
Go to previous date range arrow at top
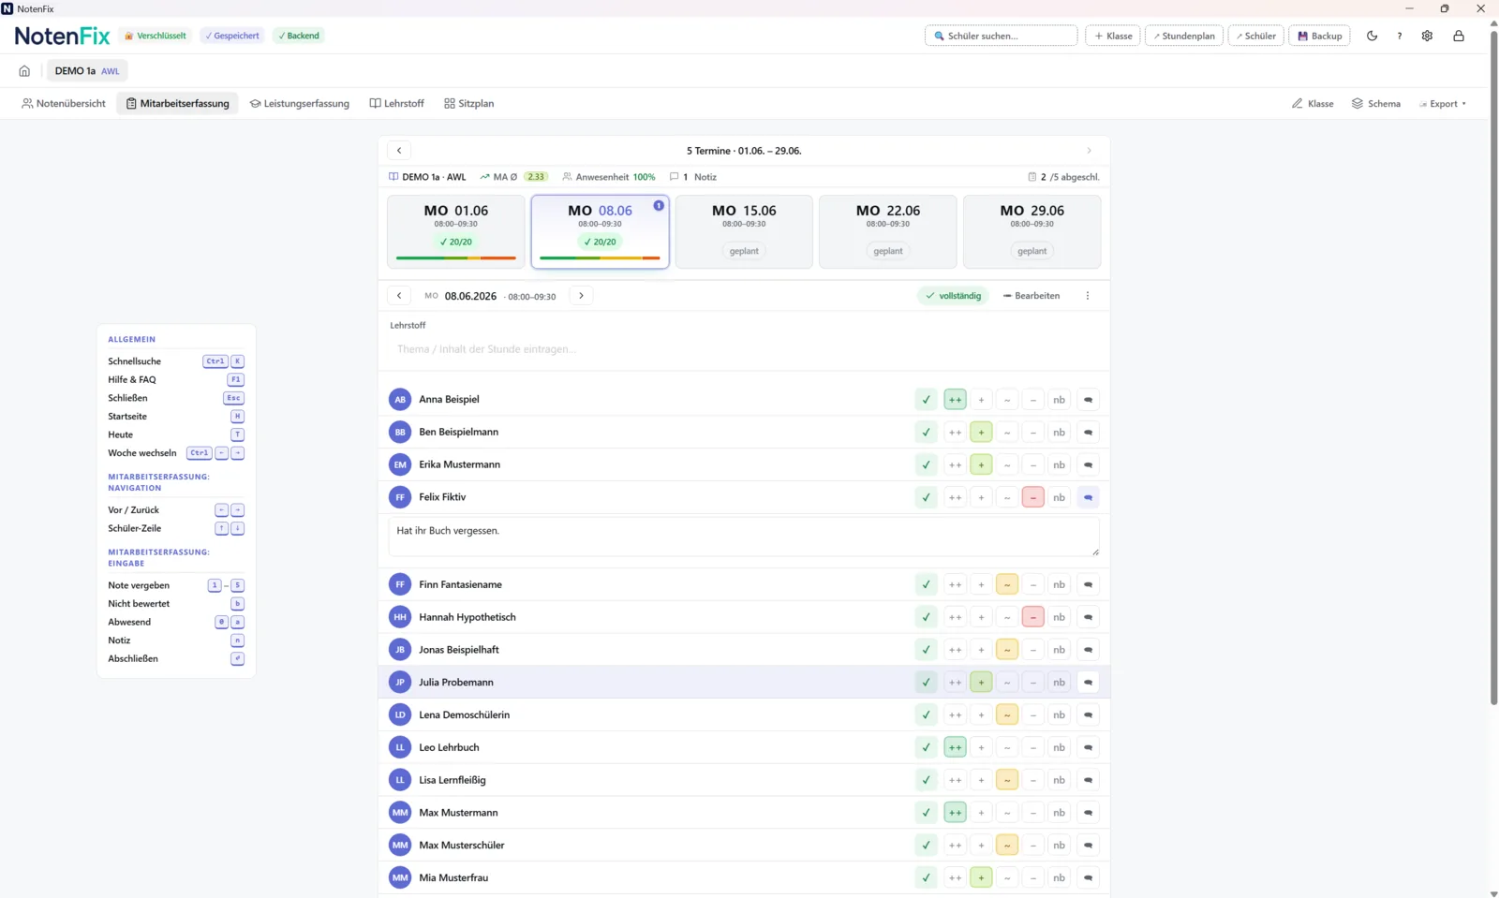click(x=399, y=151)
